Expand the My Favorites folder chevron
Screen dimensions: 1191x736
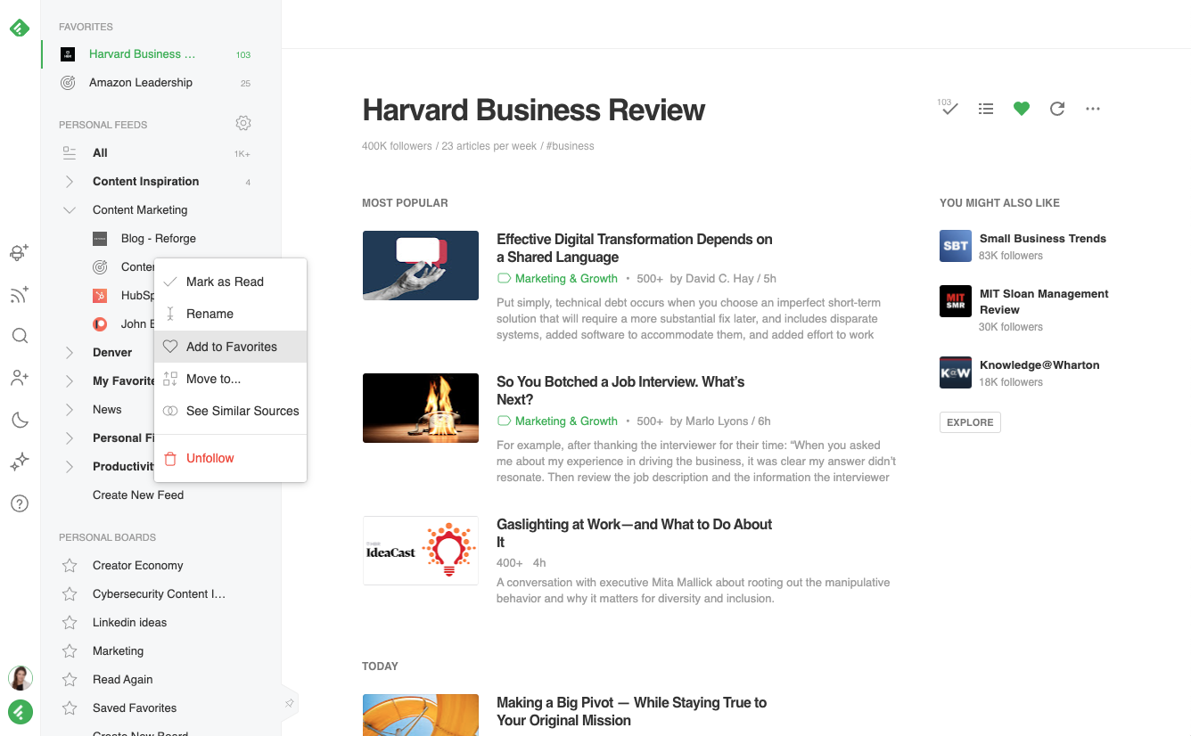click(x=70, y=381)
